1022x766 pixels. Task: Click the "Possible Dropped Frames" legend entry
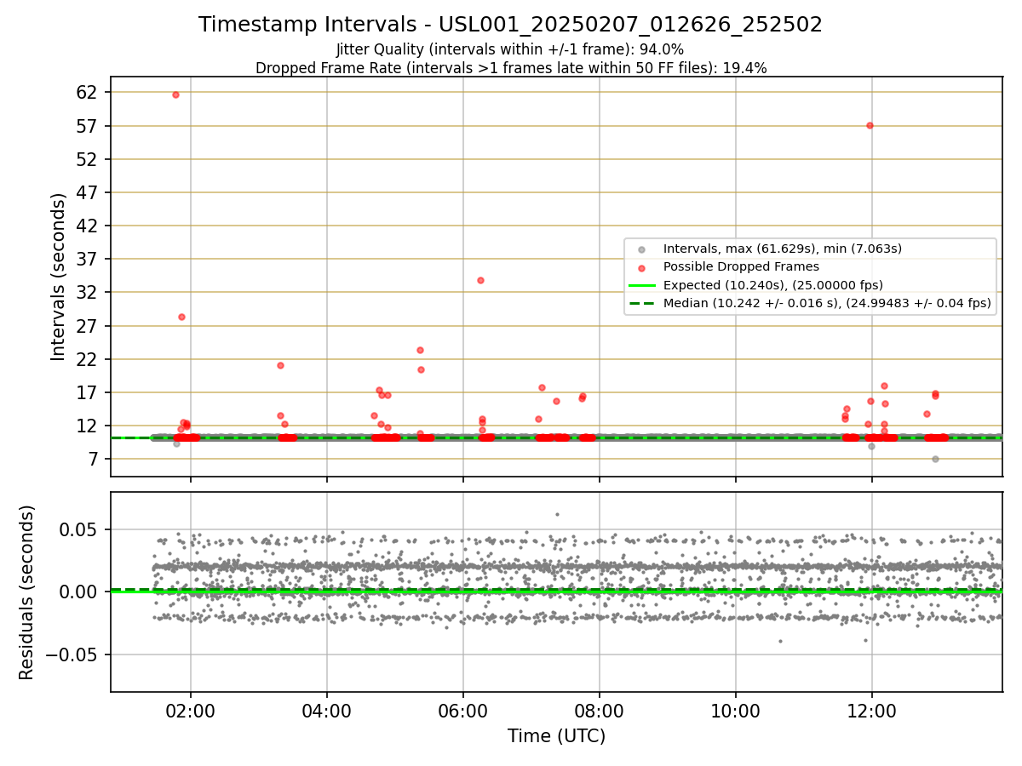(x=741, y=266)
